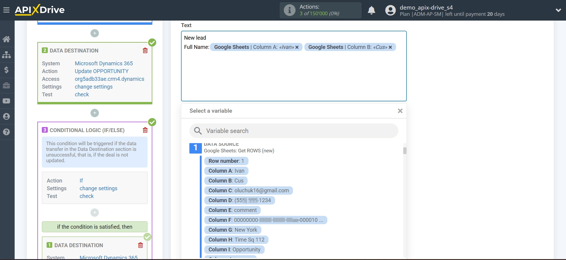Viewport: 566px width, 260px height.
Task: Click Google Sheets: Get ROWS (new) label
Action: tap(239, 151)
